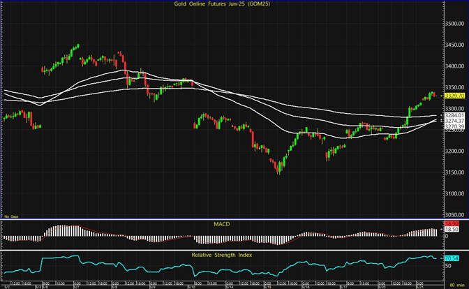Click the 3050.00 price axis label
469x289 pixels.
[454, 214]
